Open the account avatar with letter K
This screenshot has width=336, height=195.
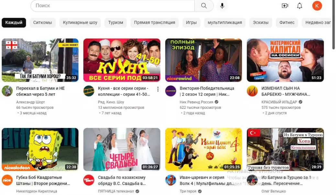[x=317, y=6]
